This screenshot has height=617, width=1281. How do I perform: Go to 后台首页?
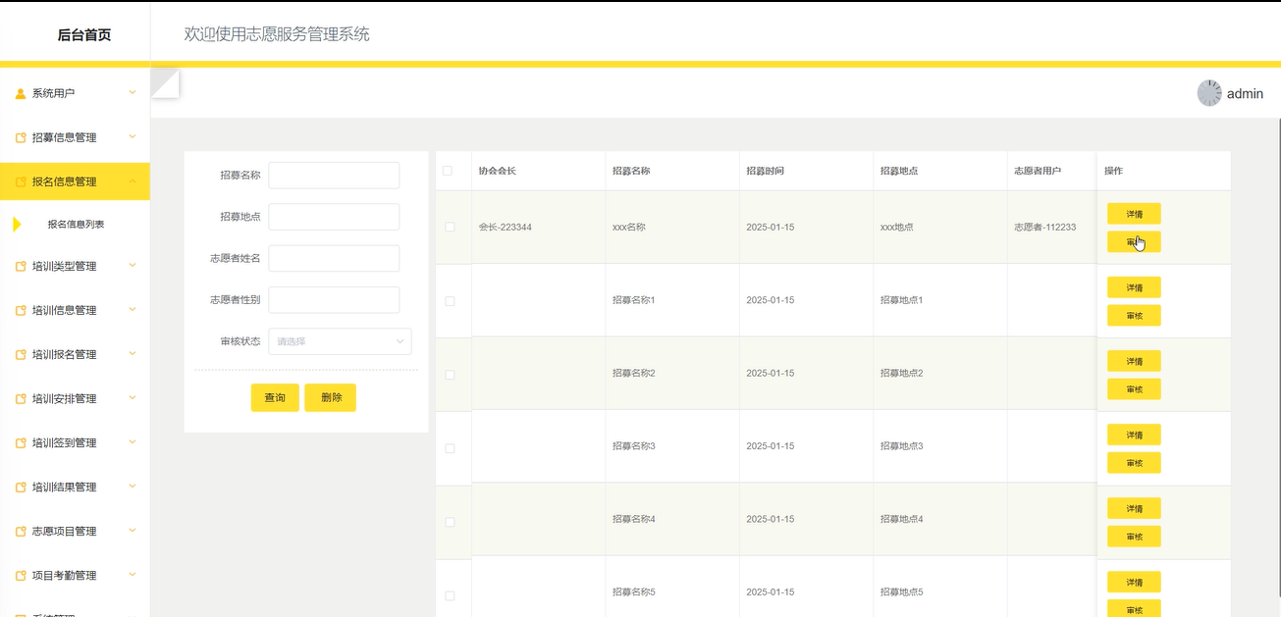pyautogui.click(x=83, y=35)
